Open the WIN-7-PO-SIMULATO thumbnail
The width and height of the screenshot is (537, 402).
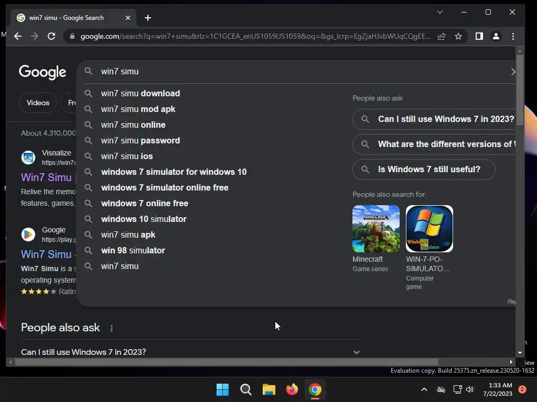pyautogui.click(x=429, y=229)
